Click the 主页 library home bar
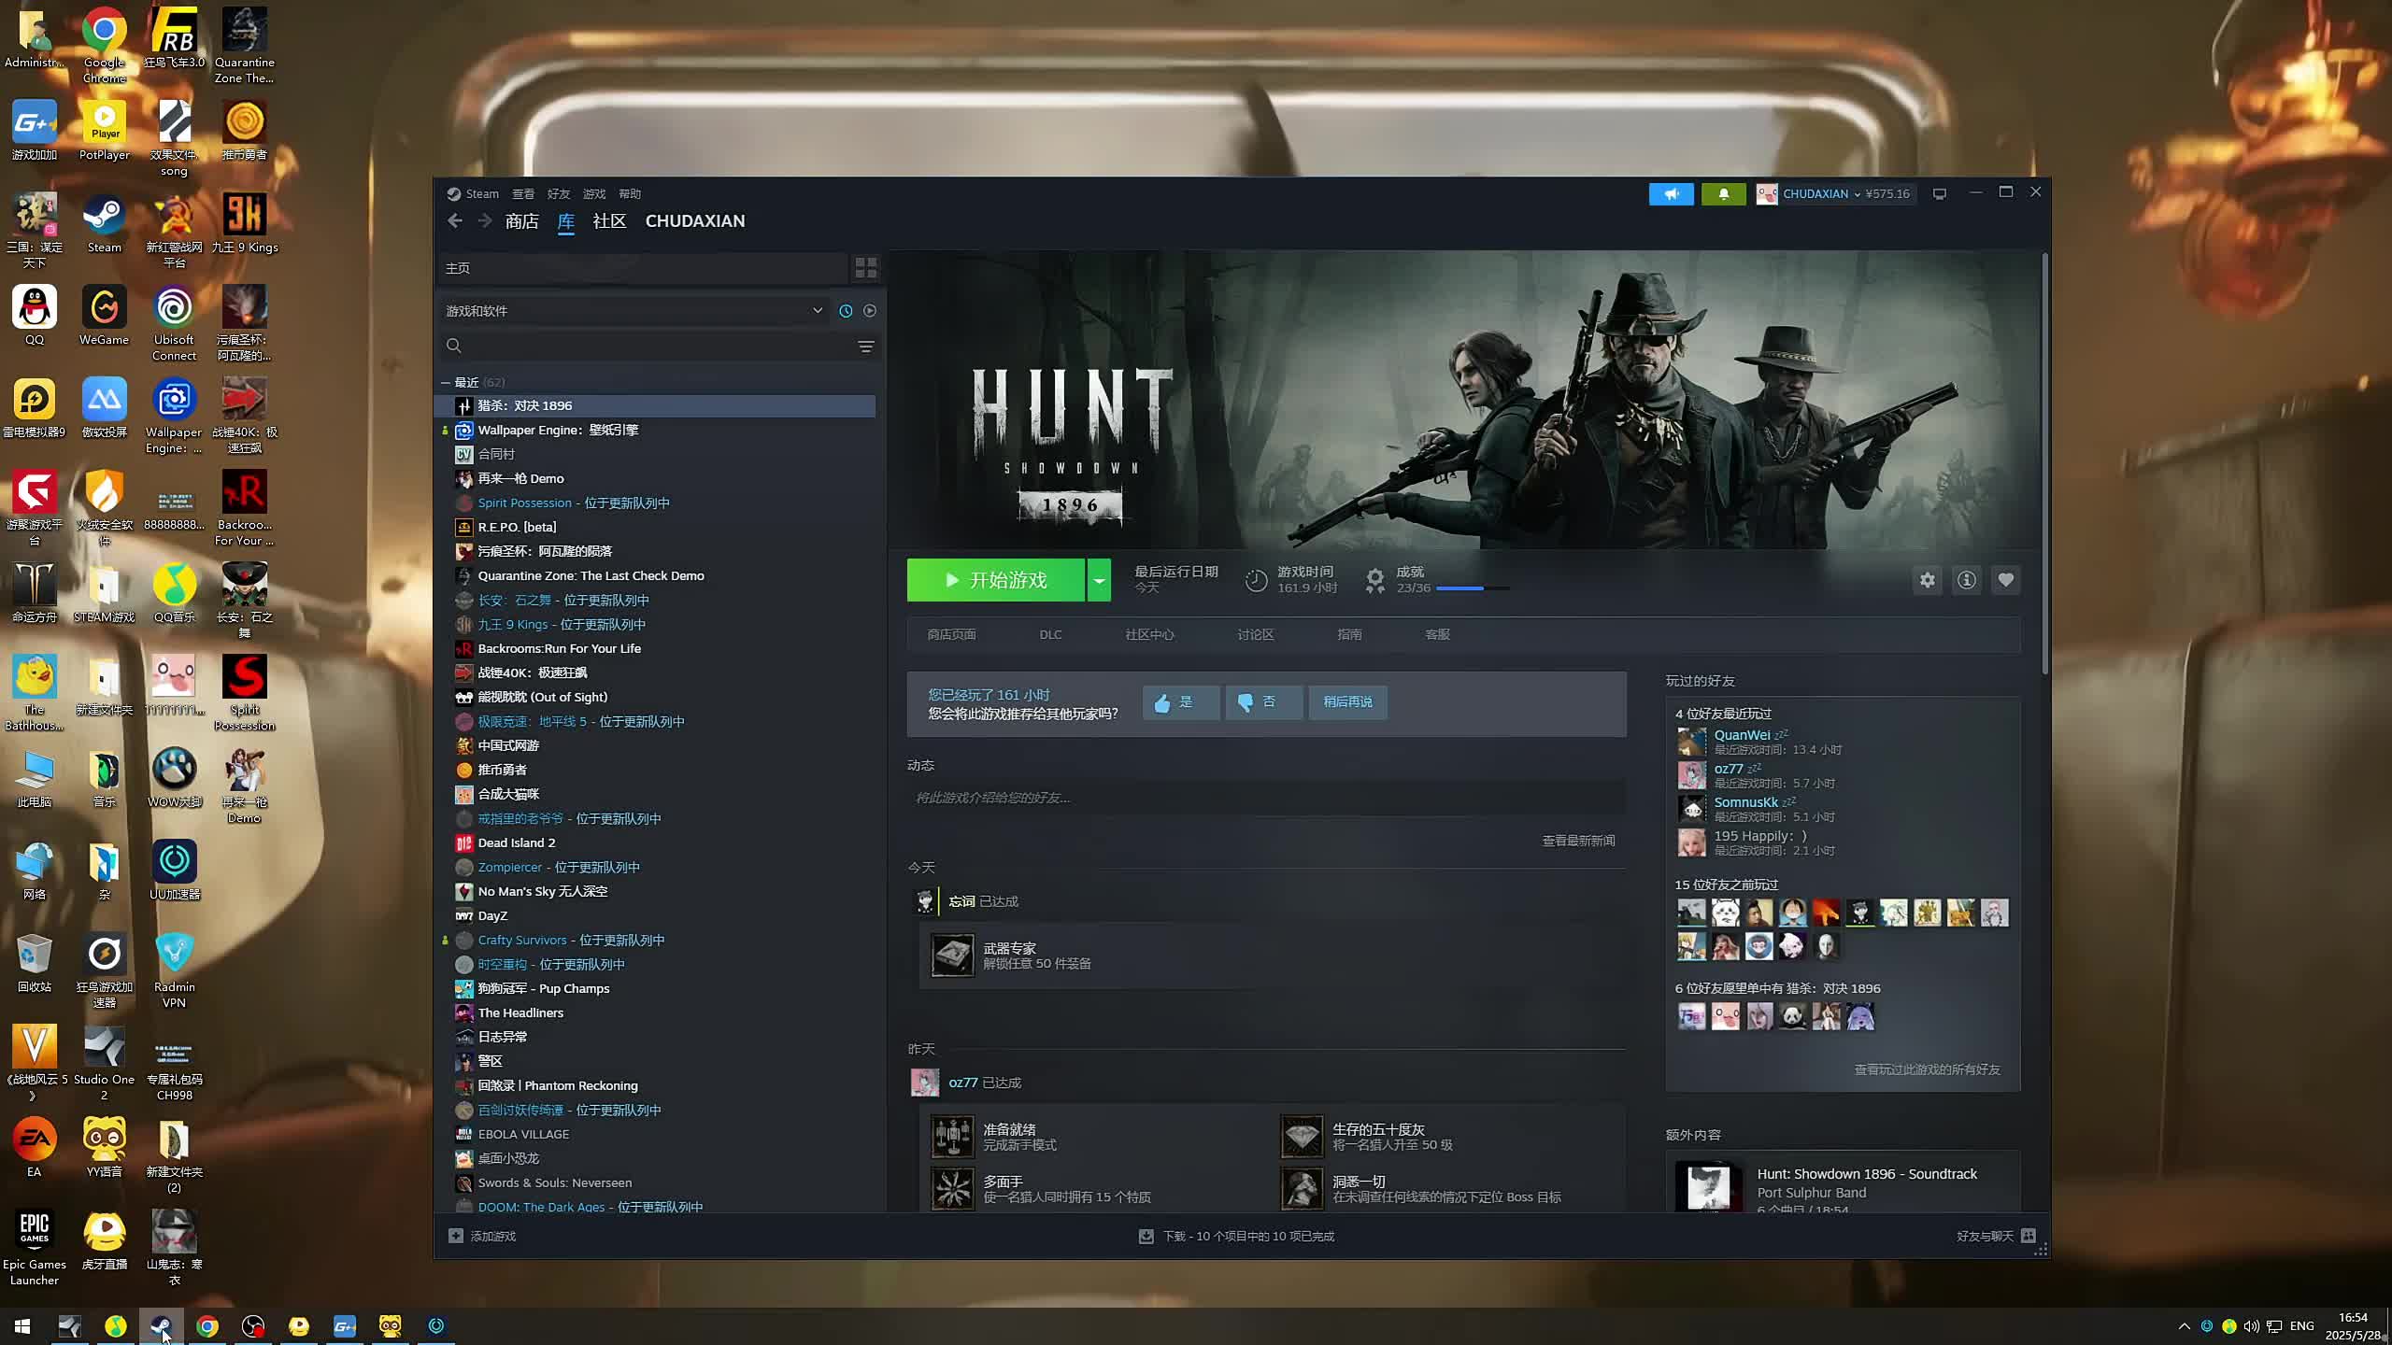 643,268
